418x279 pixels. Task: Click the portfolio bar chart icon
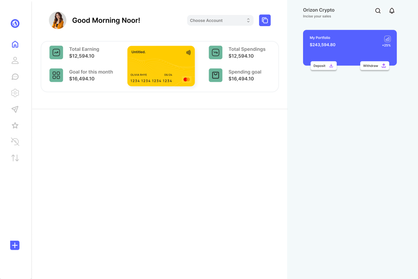pyautogui.click(x=387, y=39)
